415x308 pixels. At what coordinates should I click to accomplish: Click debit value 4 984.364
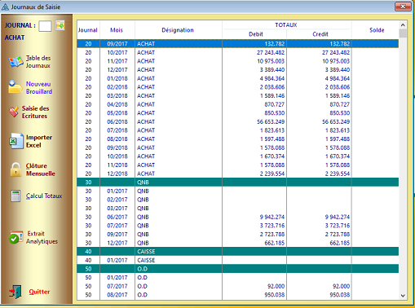(x=272, y=78)
